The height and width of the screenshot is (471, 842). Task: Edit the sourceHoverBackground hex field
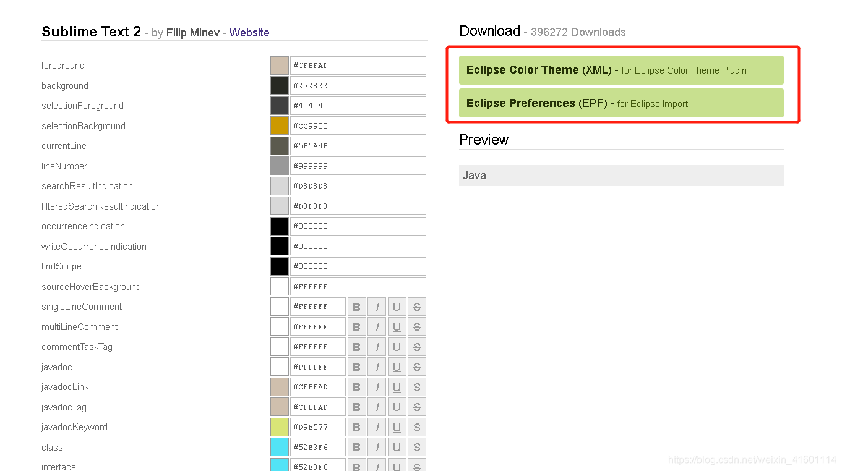358,287
